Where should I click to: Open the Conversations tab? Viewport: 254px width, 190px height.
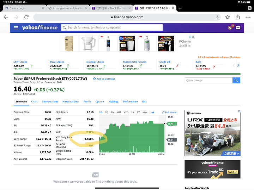coord(50,102)
